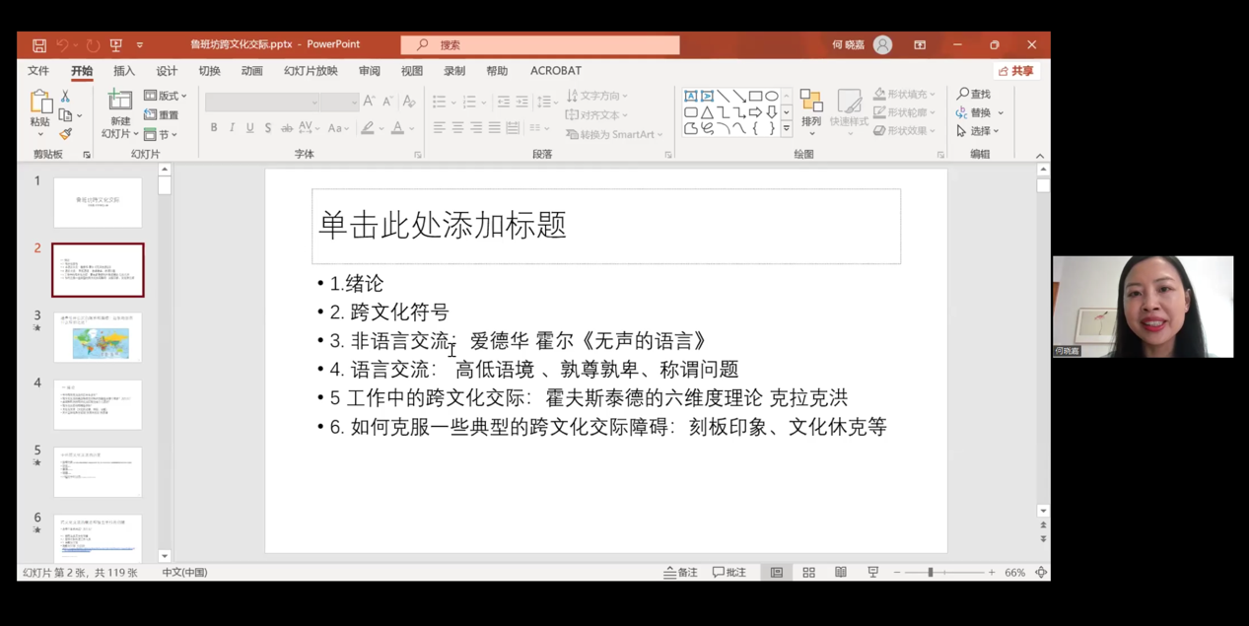Viewport: 1249px width, 626px height.
Task: Click the Cut scissors icon
Action: (x=65, y=97)
